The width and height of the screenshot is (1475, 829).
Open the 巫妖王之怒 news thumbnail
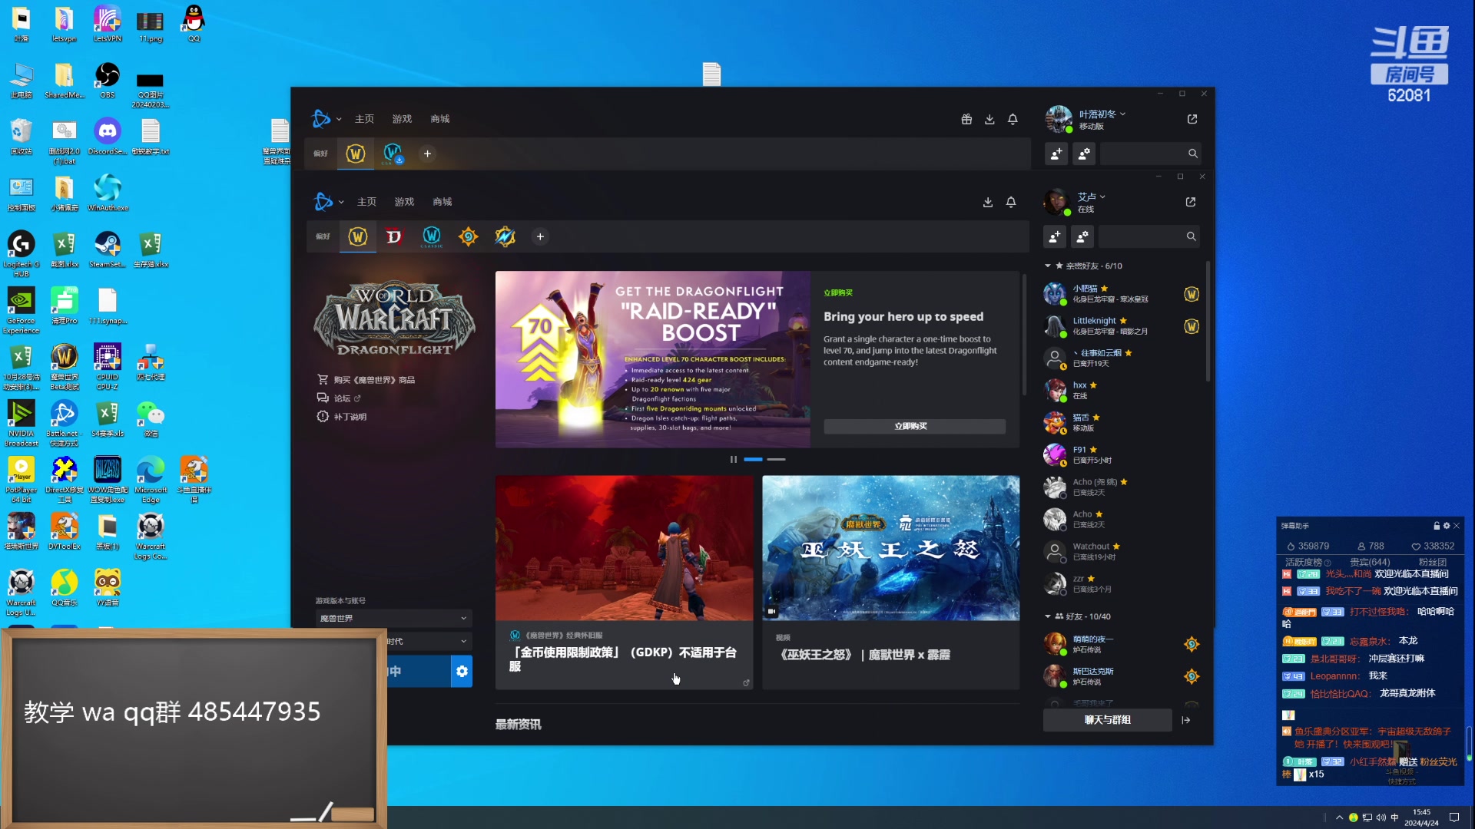[890, 548]
